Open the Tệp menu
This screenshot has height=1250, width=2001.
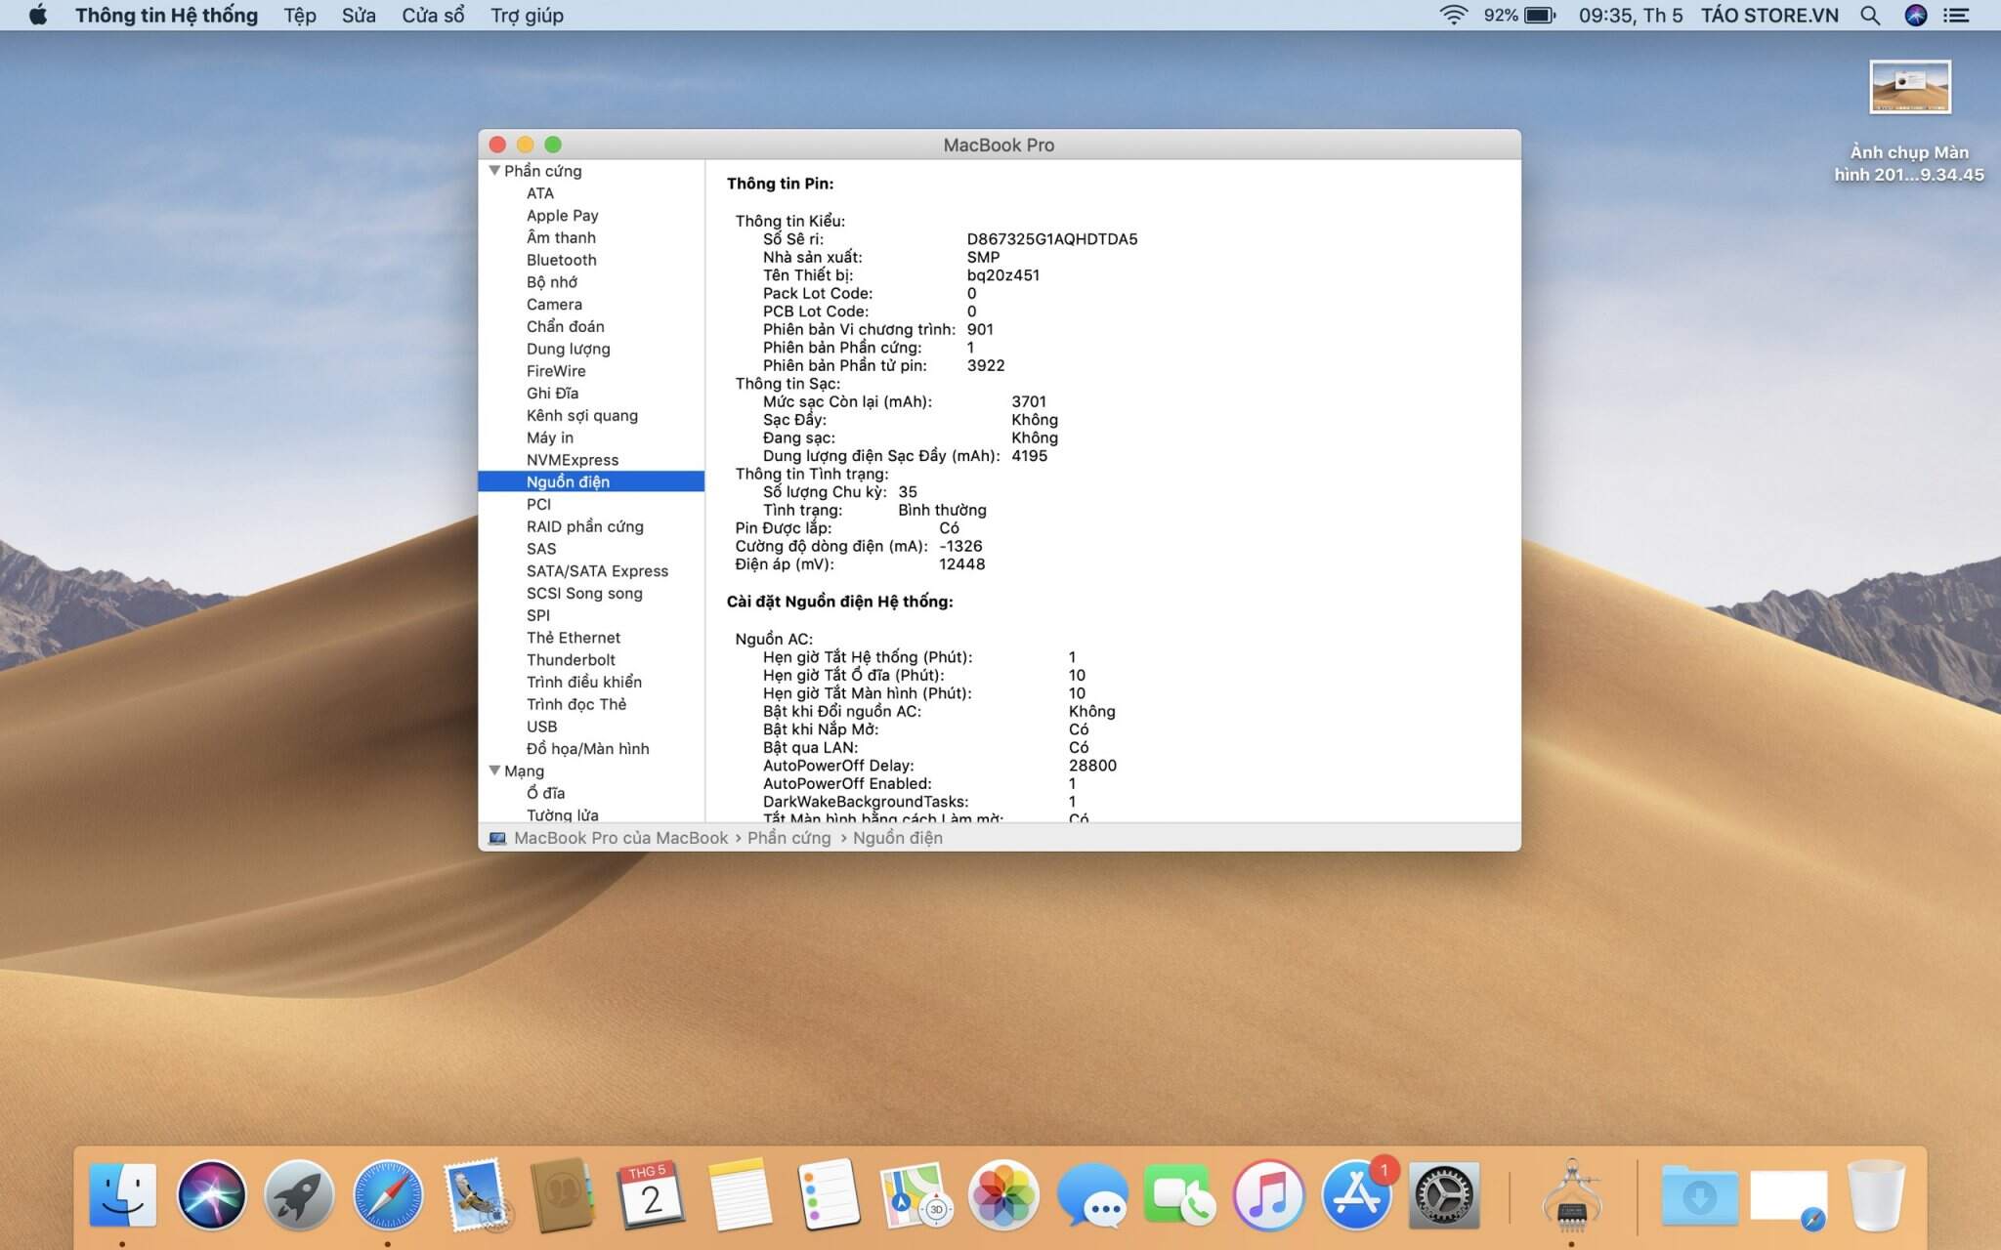coord(300,16)
